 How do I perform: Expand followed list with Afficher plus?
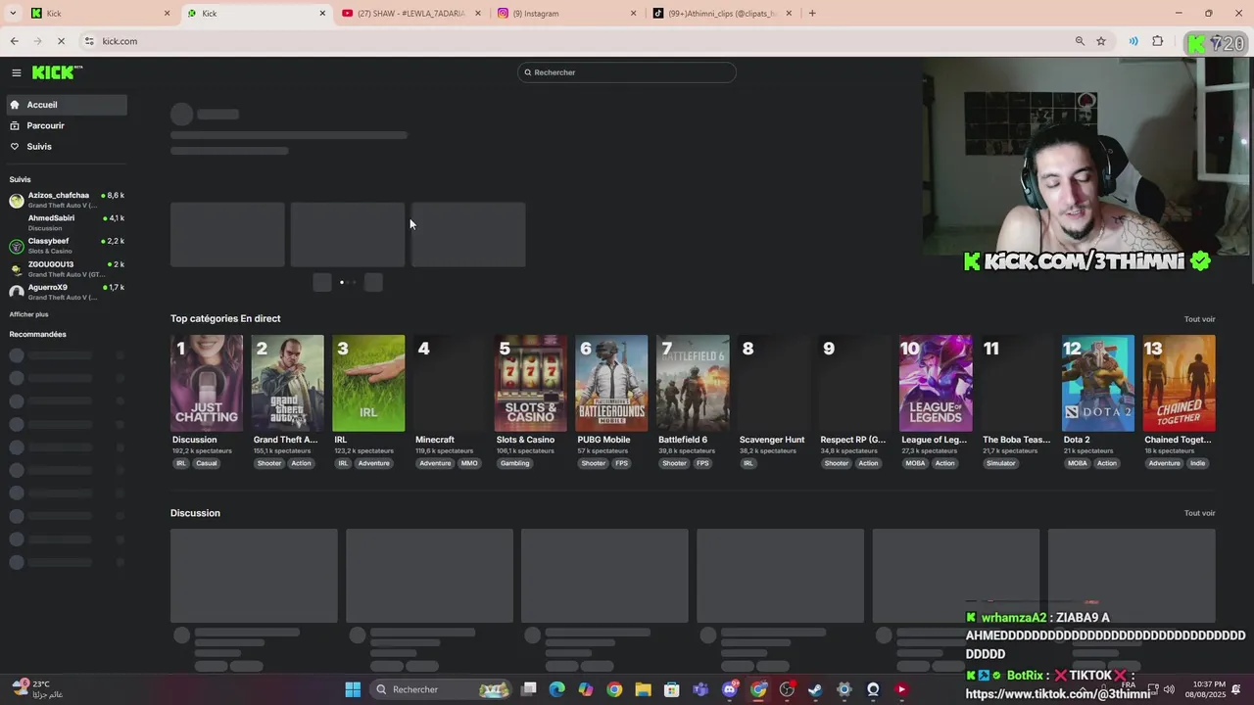28,314
